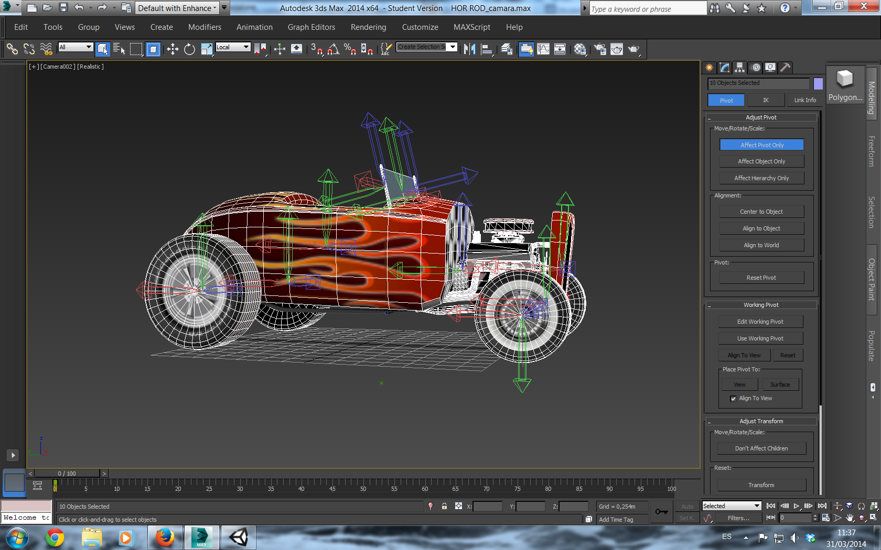Toggle Affect Object Only
The height and width of the screenshot is (550, 881).
[761, 161]
